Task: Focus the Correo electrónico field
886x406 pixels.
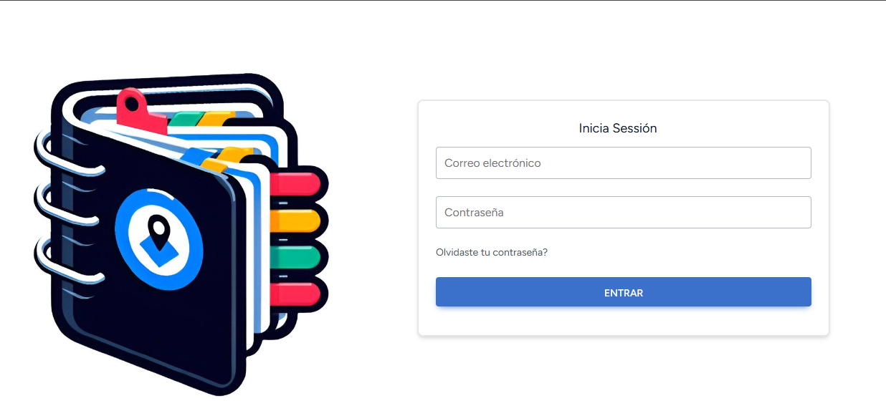Action: point(624,163)
